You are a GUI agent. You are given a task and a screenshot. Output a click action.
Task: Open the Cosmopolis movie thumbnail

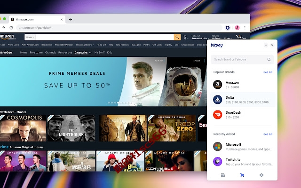point(23,128)
